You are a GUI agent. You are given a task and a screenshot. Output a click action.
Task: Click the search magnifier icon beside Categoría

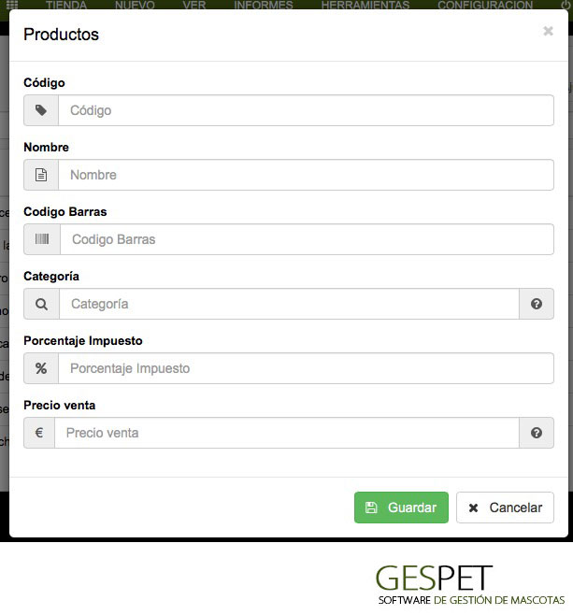click(x=41, y=304)
